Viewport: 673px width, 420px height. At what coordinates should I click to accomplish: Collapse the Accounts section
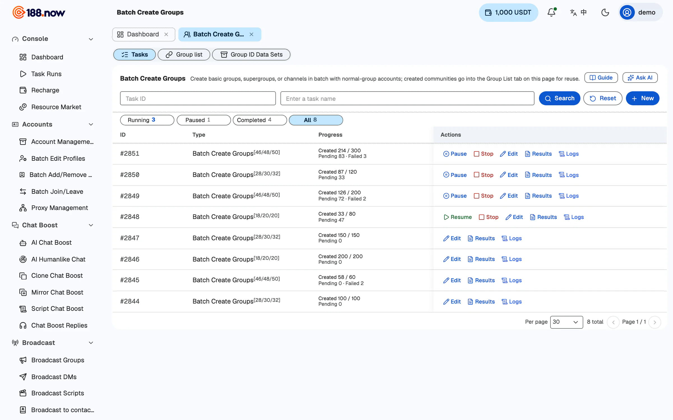(91, 124)
